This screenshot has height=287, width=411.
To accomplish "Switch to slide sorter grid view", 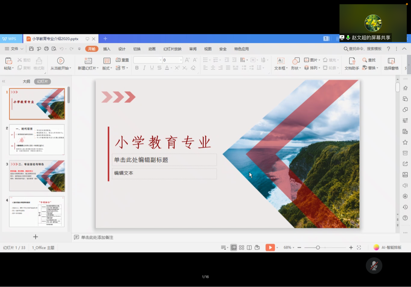I will coord(242,247).
